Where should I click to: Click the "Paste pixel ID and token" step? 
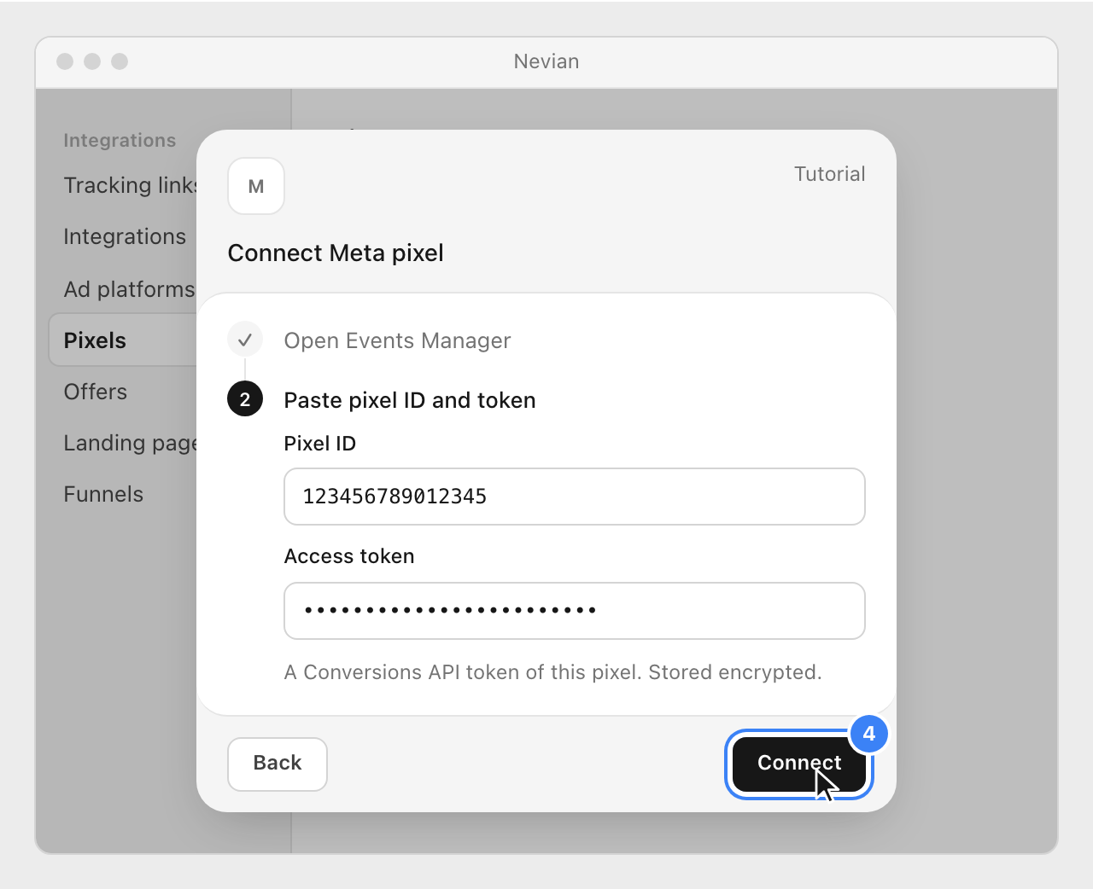(x=410, y=400)
